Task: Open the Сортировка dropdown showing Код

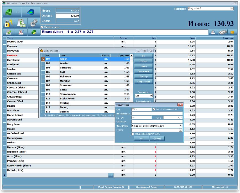Action: pos(151,96)
